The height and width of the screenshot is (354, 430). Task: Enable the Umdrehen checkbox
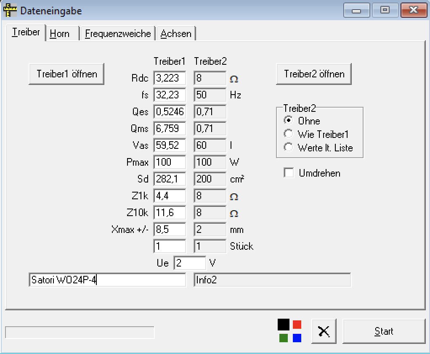coord(289,173)
